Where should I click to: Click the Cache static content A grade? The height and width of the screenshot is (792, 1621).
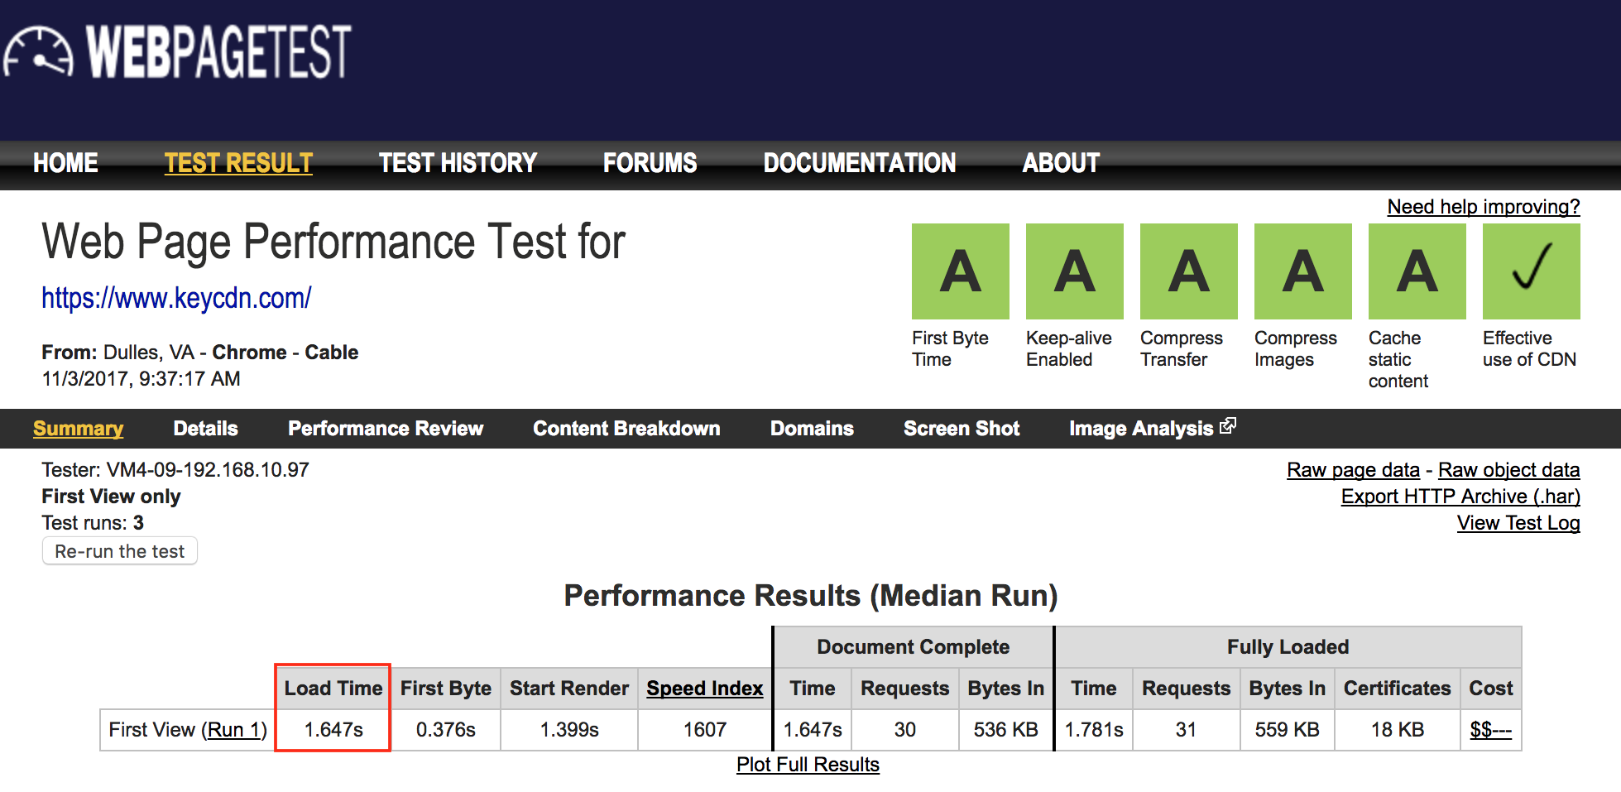[x=1417, y=271]
